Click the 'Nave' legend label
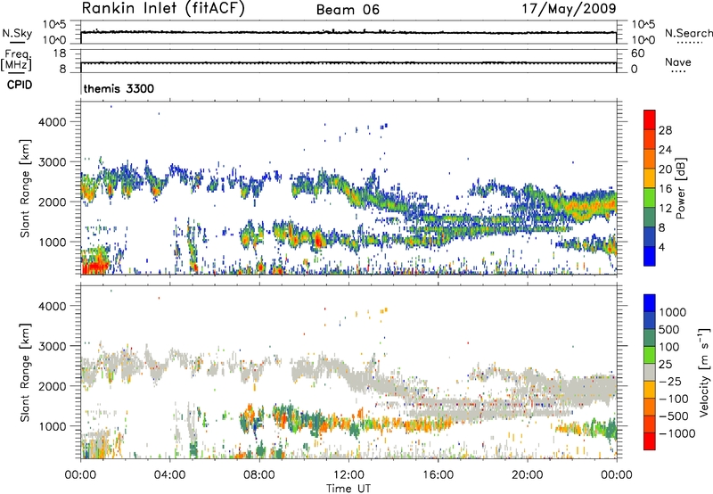 (x=678, y=62)
